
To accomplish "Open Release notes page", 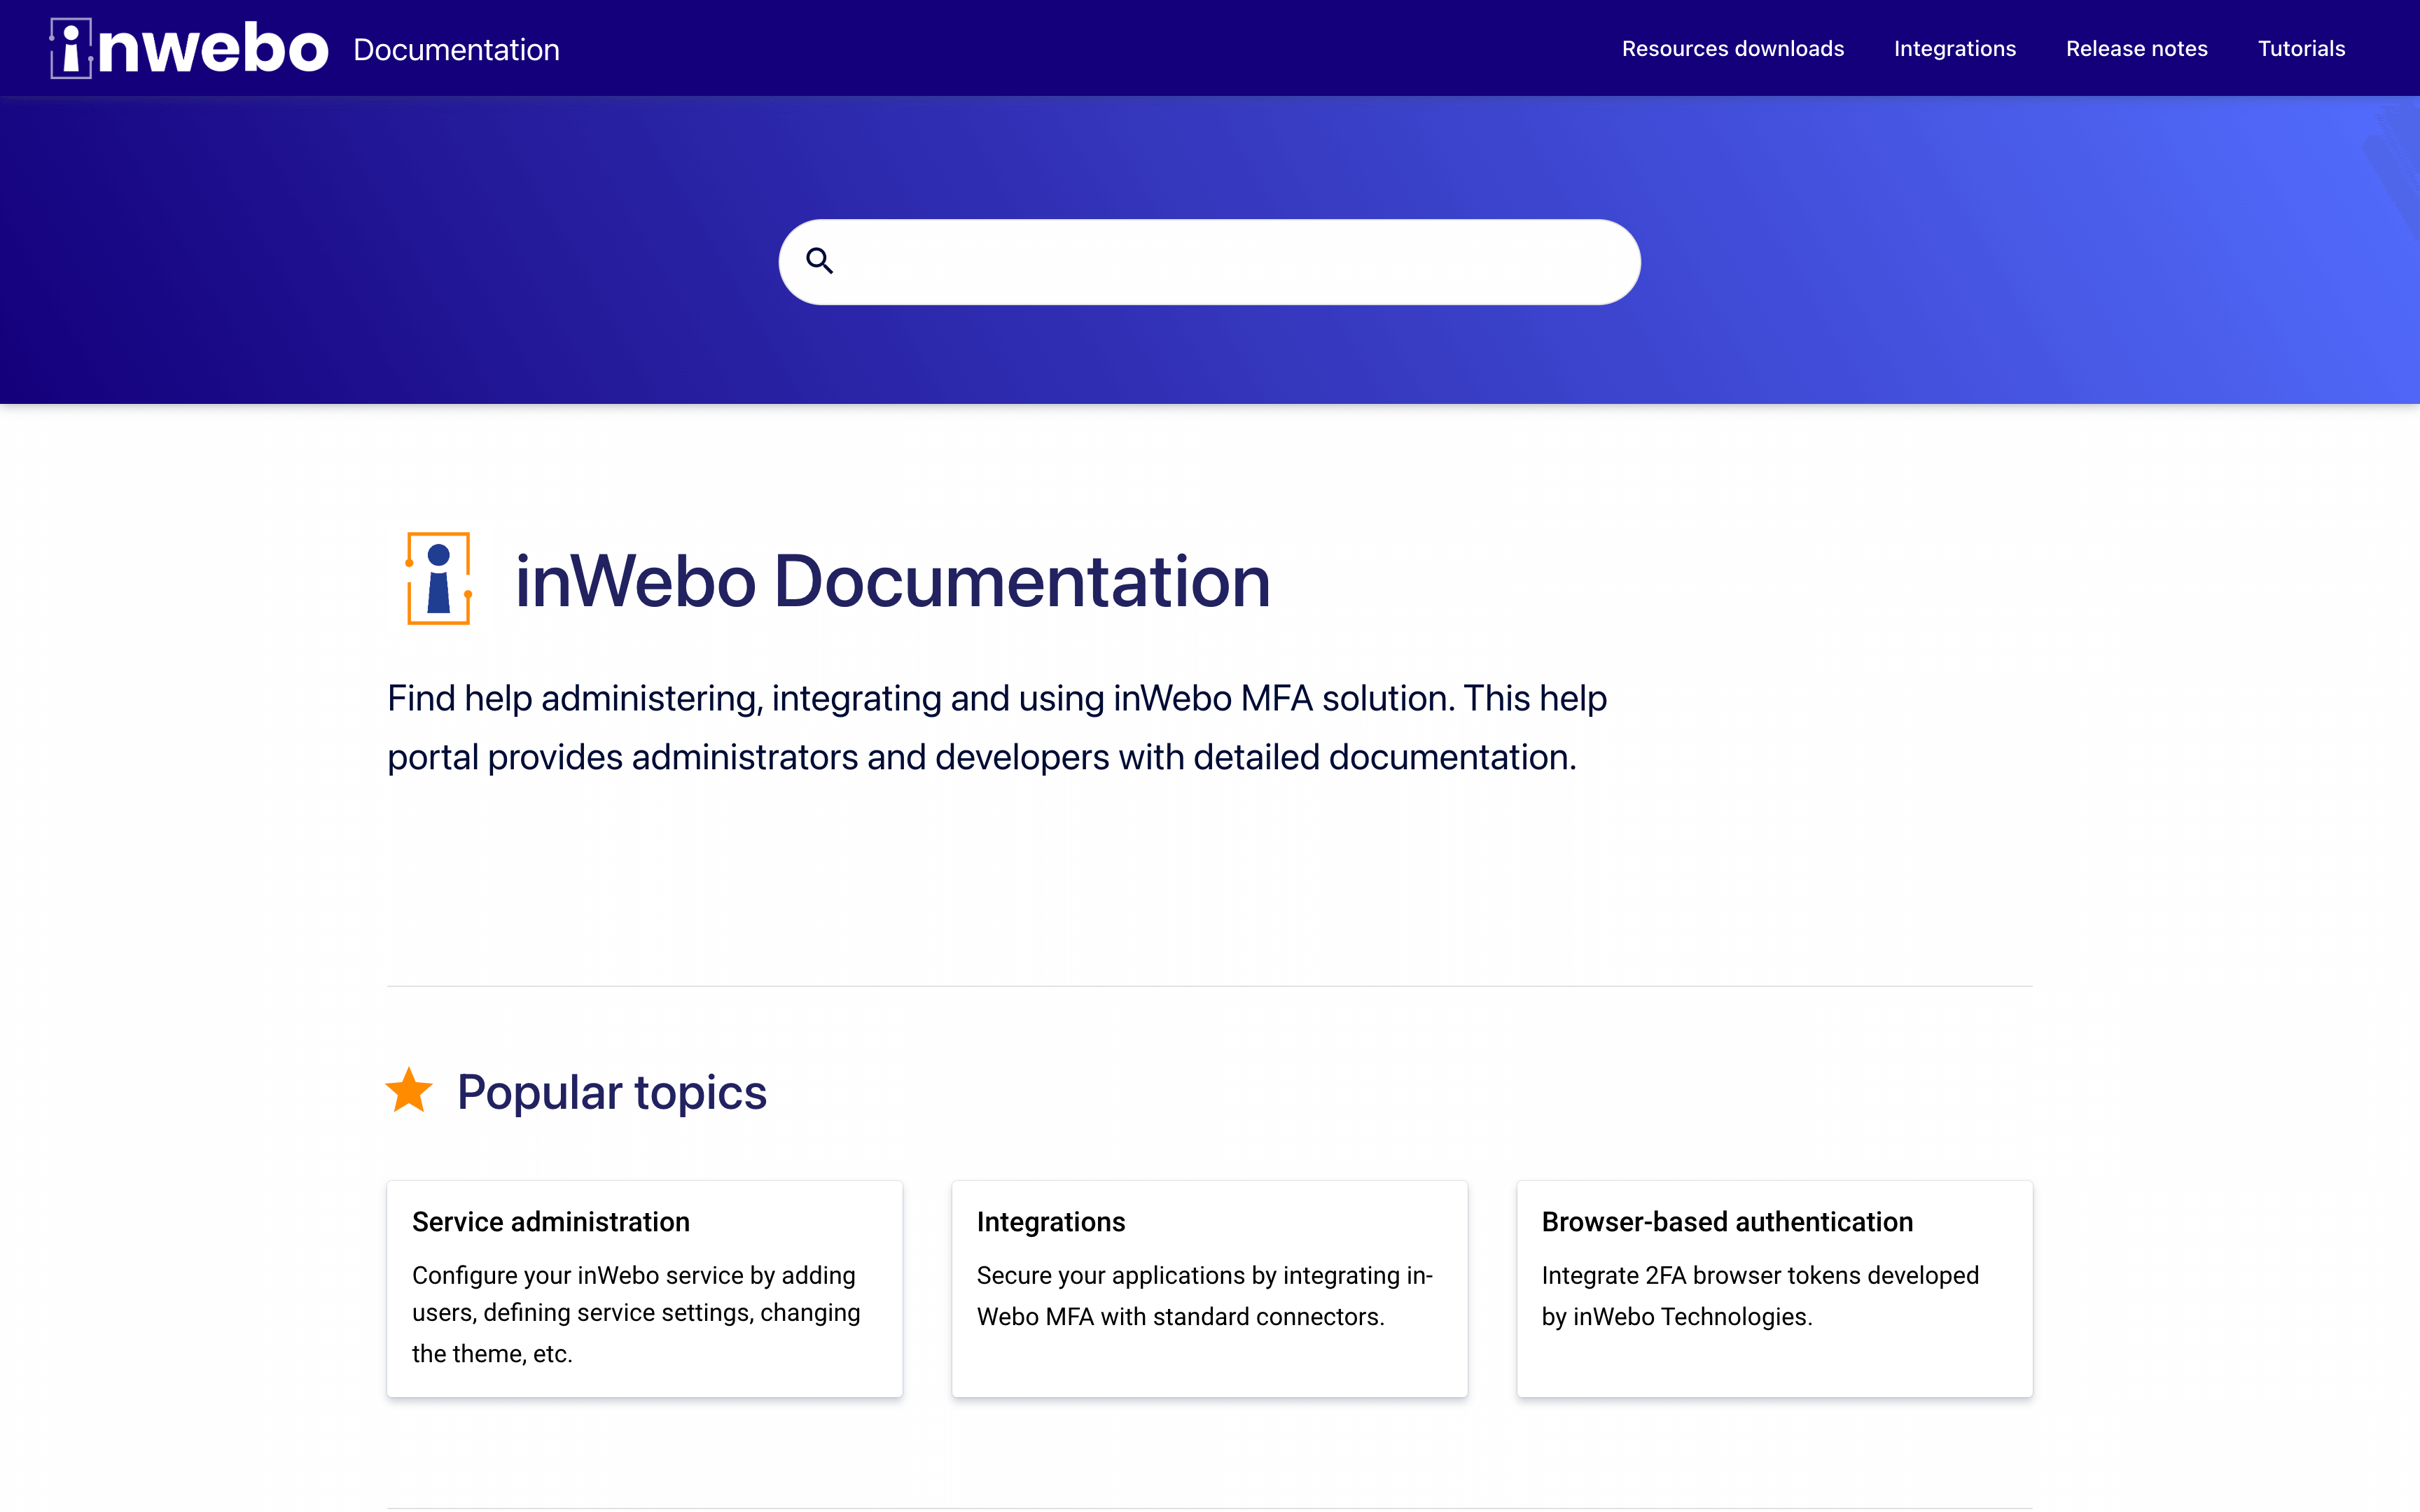I will [2136, 49].
